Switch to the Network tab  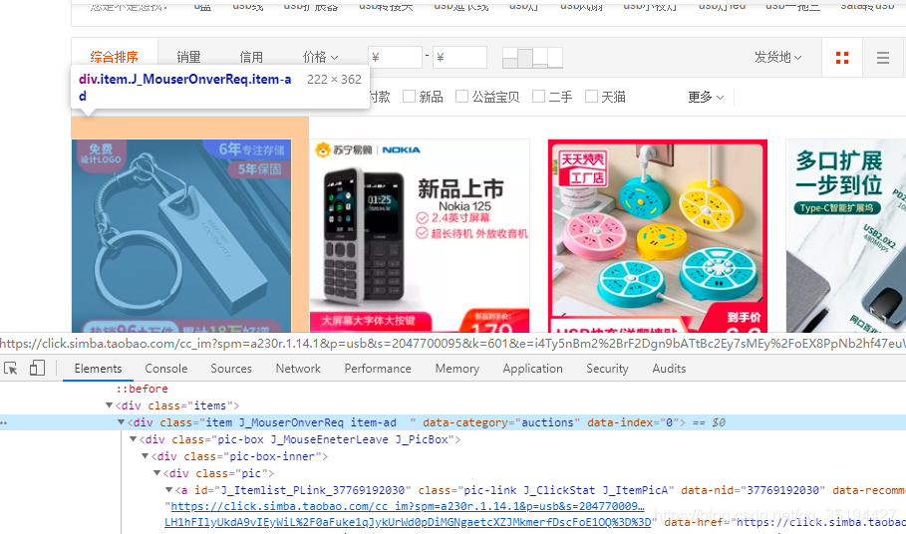[x=298, y=369]
